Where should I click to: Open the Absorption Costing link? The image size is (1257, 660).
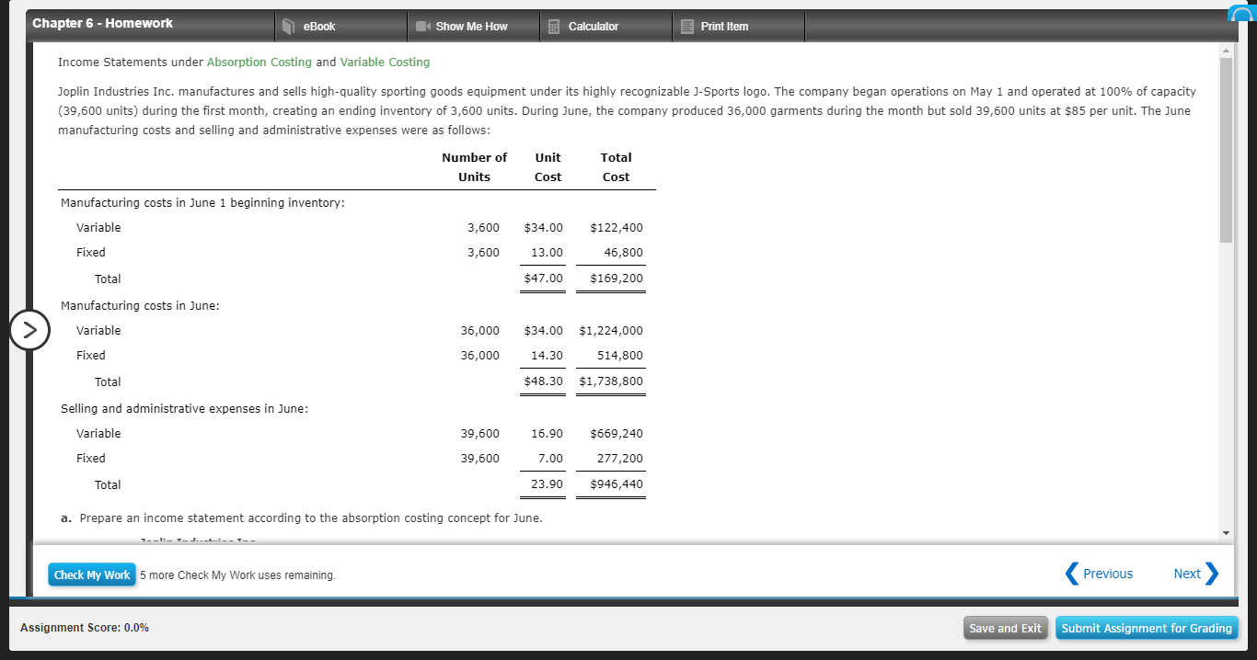coord(259,62)
